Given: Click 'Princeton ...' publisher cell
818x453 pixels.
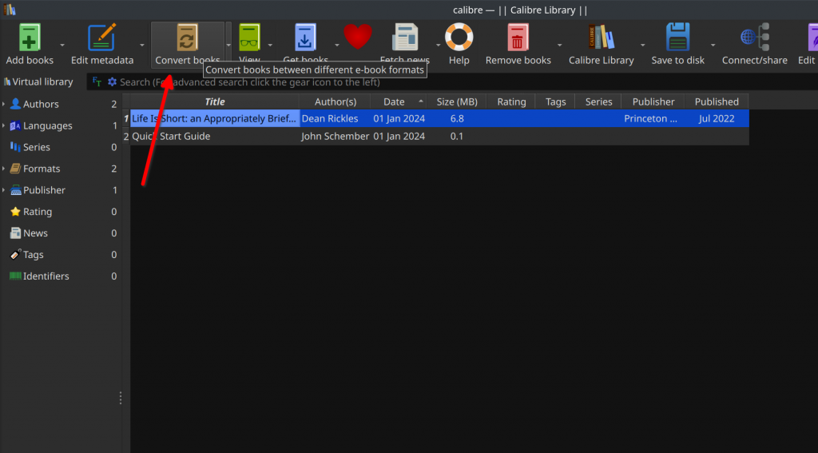Looking at the screenshot, I should (x=653, y=118).
